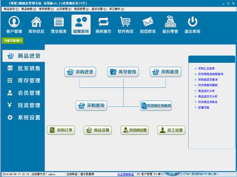The width and height of the screenshot is (237, 177).
Task: Switch to 批发销售 sidebar section
Action: [24, 68]
